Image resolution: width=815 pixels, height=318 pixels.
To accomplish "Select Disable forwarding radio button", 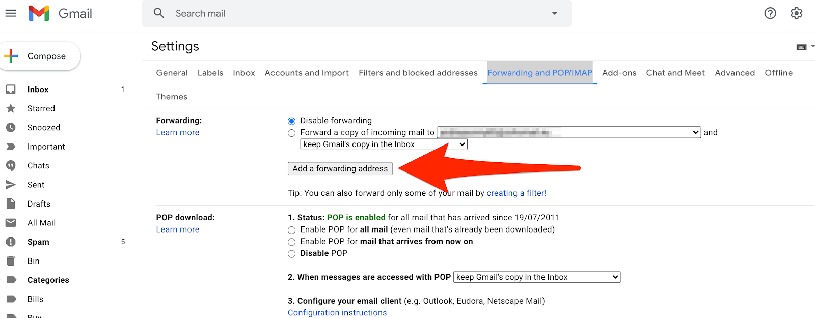I will click(x=291, y=121).
